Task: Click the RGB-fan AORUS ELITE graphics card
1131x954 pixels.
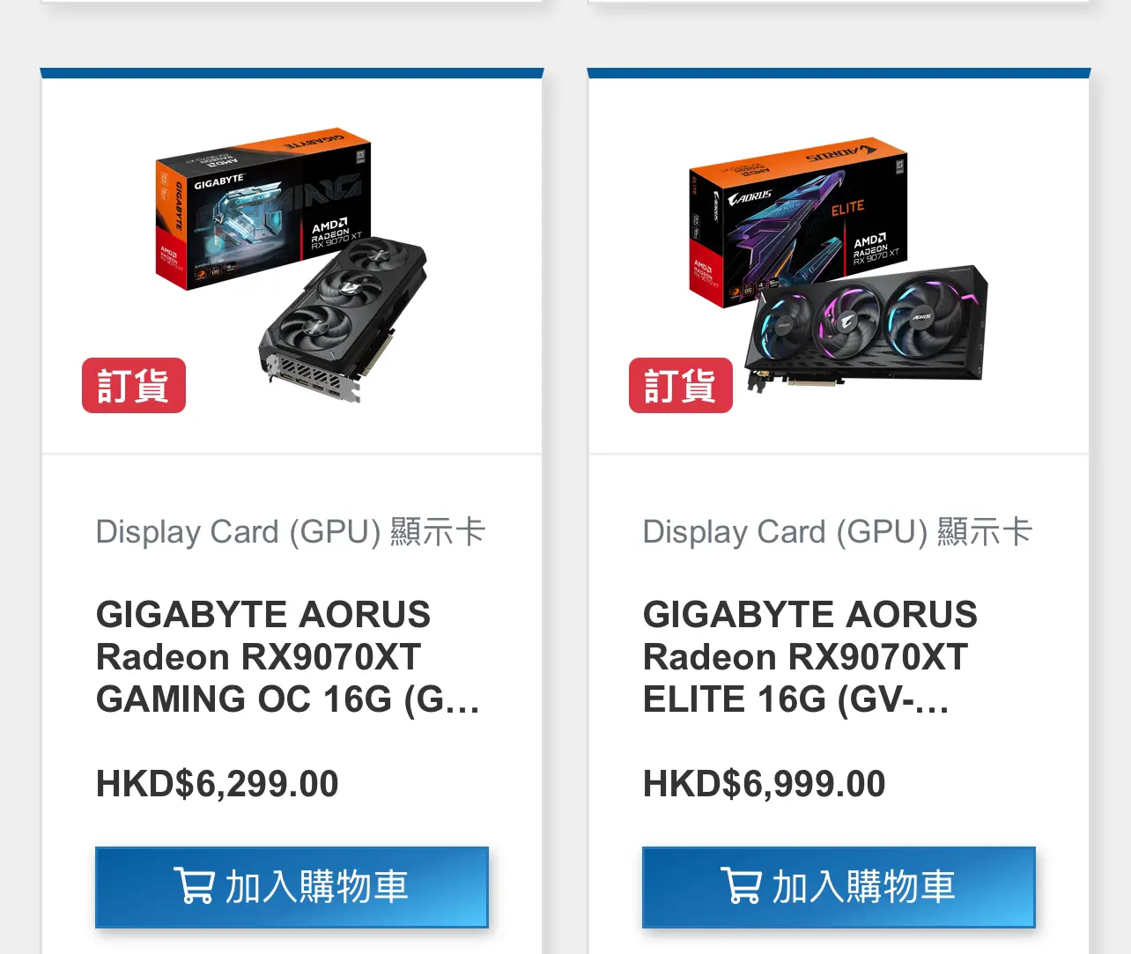Action: [867, 327]
